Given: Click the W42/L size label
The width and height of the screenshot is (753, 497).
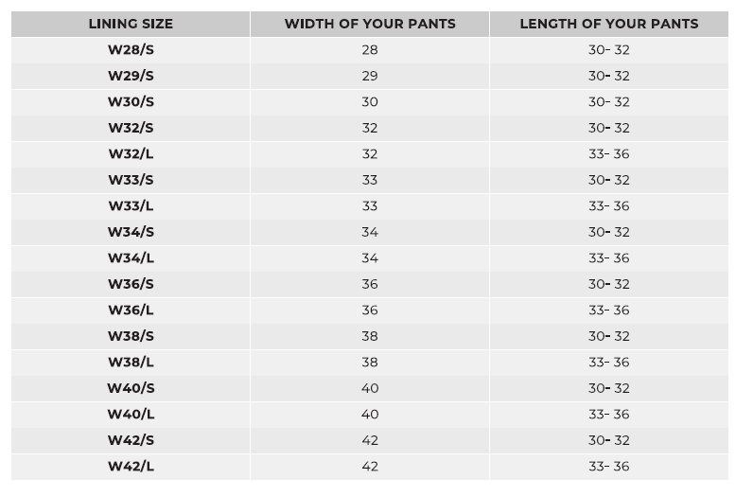Looking at the screenshot, I should tap(131, 466).
